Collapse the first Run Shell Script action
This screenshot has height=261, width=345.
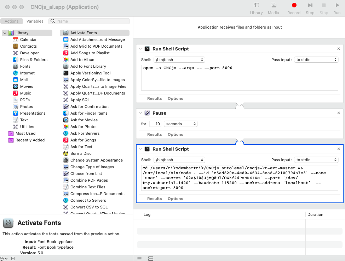point(140,49)
